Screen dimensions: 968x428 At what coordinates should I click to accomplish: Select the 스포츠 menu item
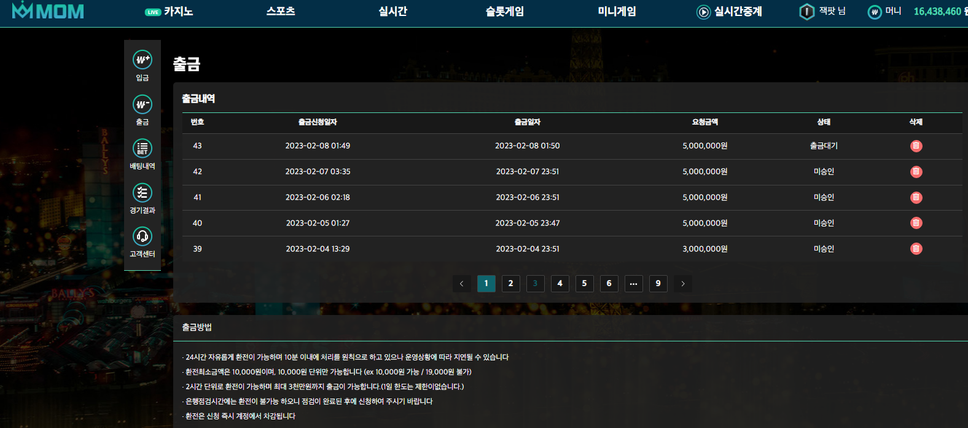coord(281,12)
